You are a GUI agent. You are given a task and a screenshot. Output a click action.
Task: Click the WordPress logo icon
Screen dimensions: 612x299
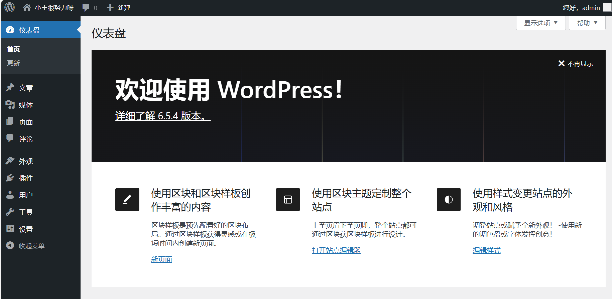(10, 7)
